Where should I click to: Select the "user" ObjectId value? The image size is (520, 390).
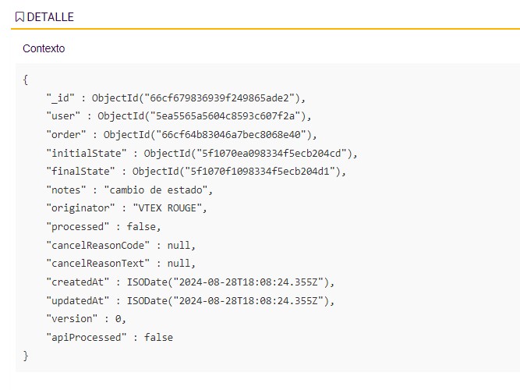click(205, 116)
